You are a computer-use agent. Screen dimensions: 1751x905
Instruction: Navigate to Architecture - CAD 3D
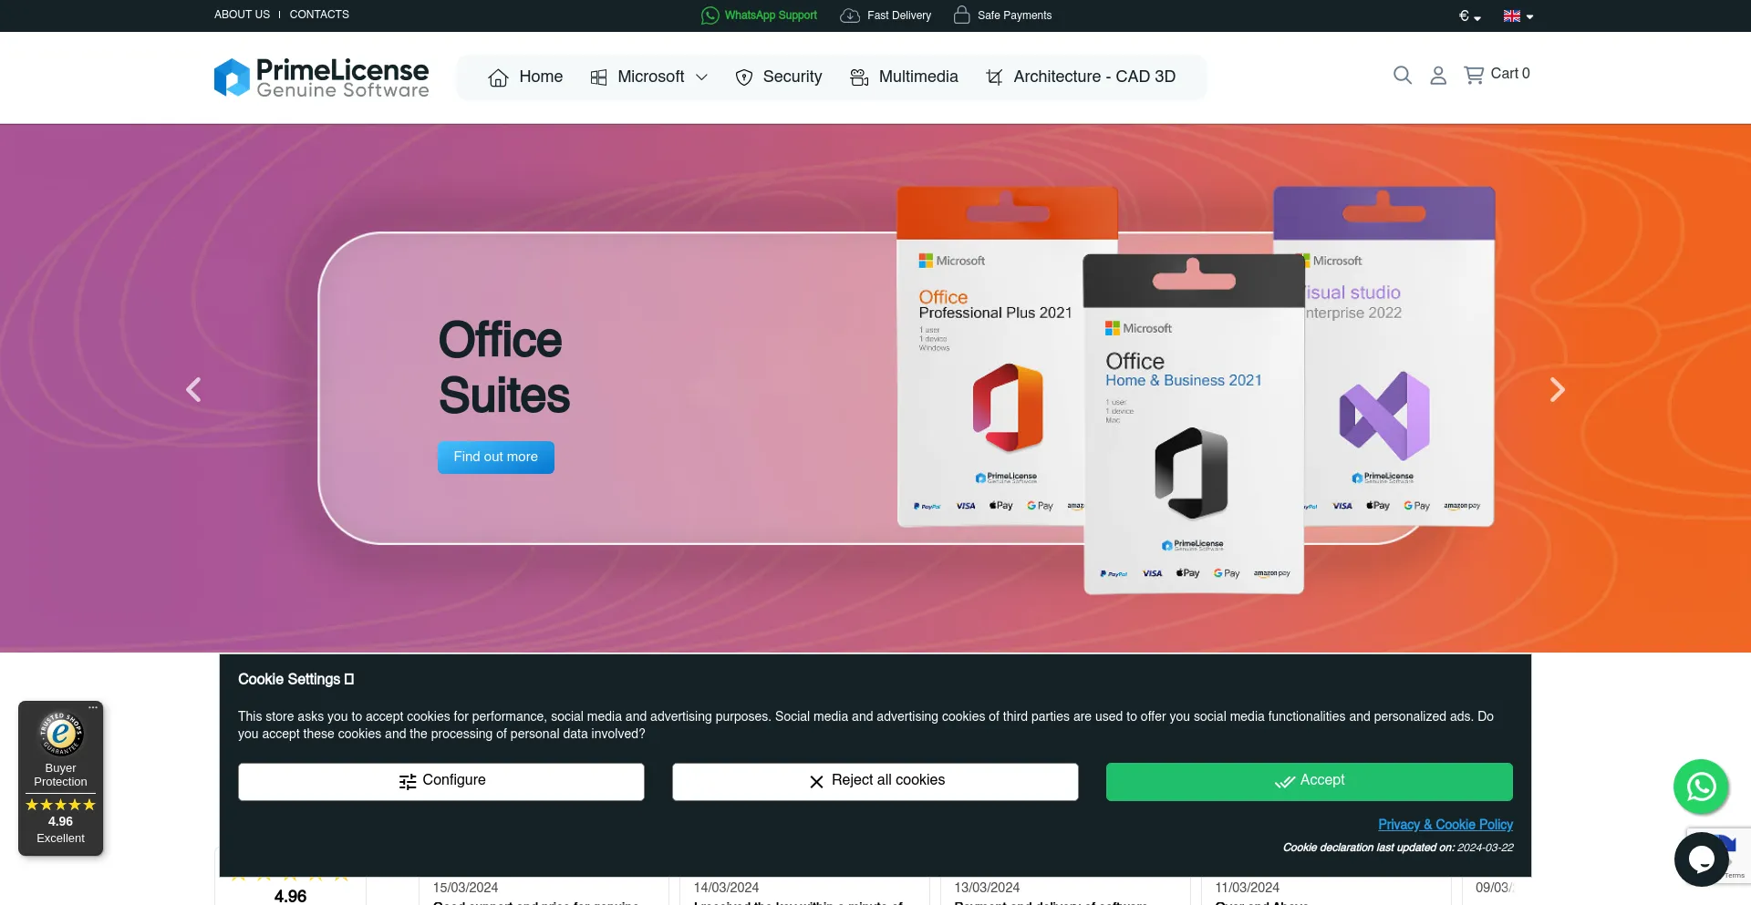point(1081,77)
